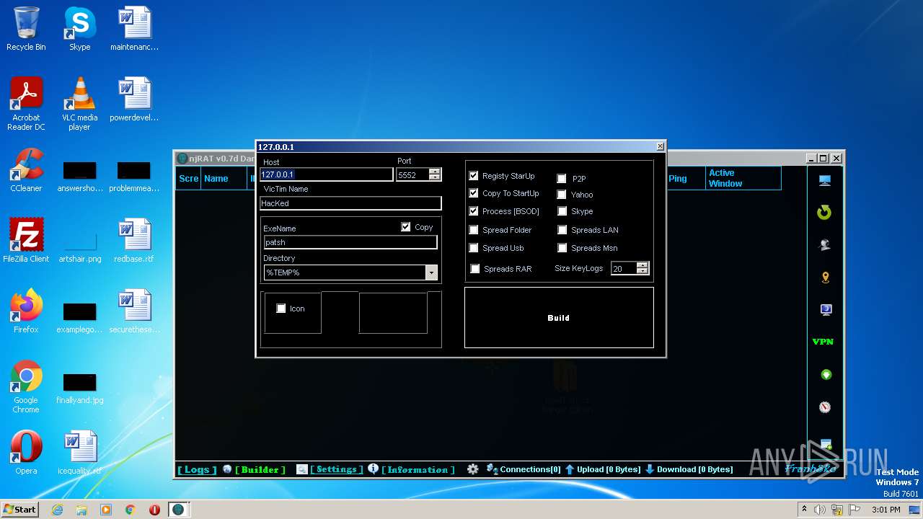The width and height of the screenshot is (923, 519).
Task: Toggle the Process [BSOD] checkbox
Action: pyautogui.click(x=474, y=211)
